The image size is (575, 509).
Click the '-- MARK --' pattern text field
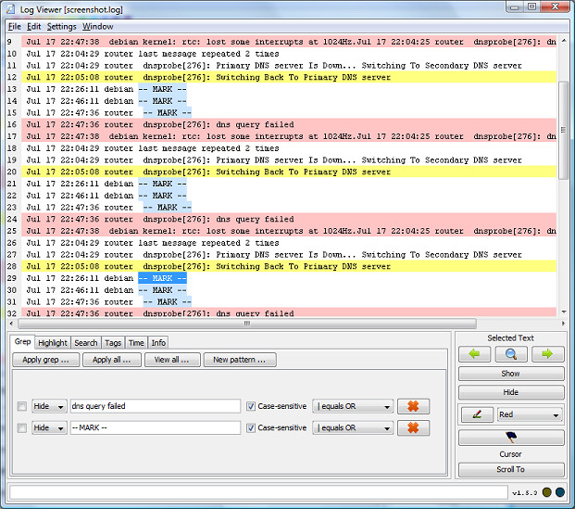point(156,427)
